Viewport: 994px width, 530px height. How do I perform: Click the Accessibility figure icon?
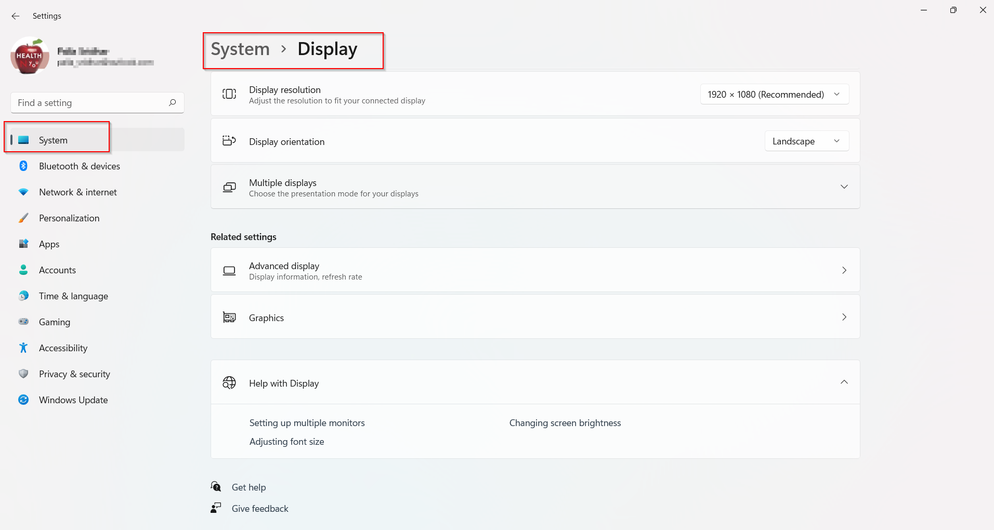point(23,348)
